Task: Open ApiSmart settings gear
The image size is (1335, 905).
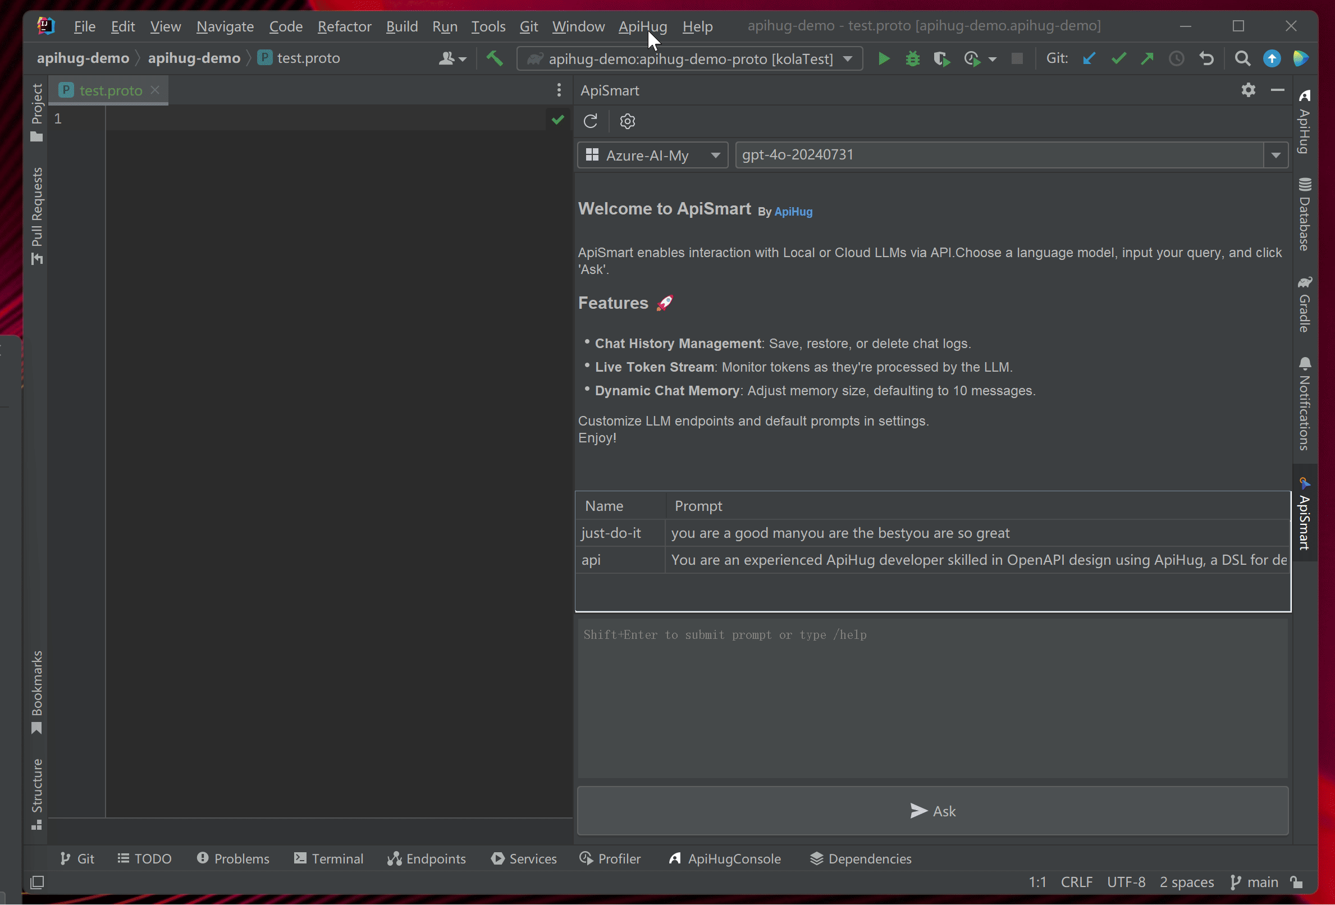Action: (x=627, y=121)
